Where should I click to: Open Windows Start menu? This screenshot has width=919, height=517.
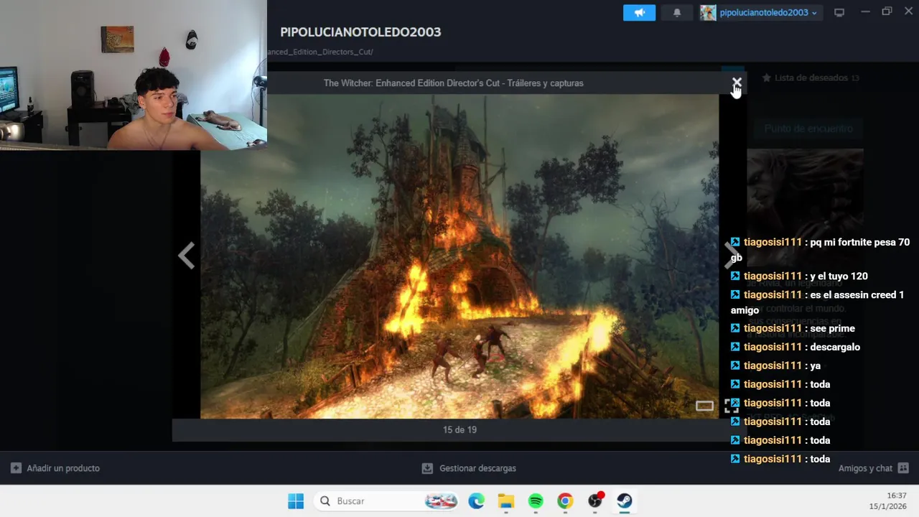[296, 501]
